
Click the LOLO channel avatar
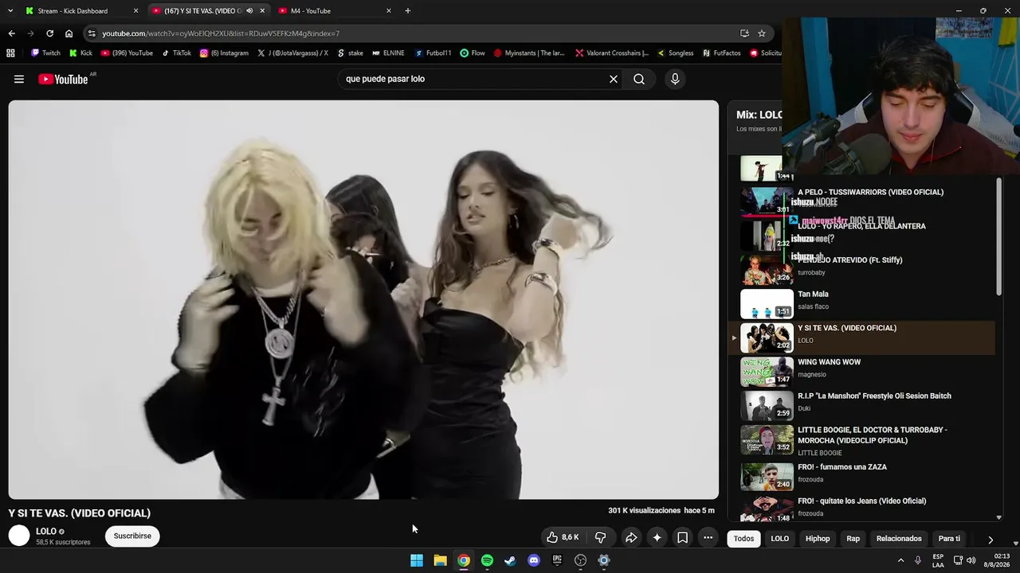[19, 536]
